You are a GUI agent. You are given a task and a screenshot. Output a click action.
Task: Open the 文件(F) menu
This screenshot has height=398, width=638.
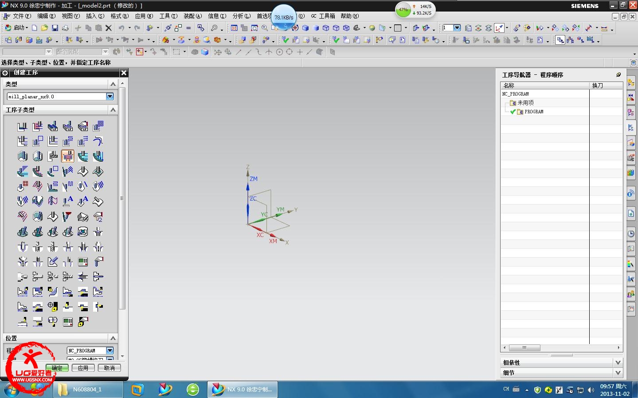(22, 16)
